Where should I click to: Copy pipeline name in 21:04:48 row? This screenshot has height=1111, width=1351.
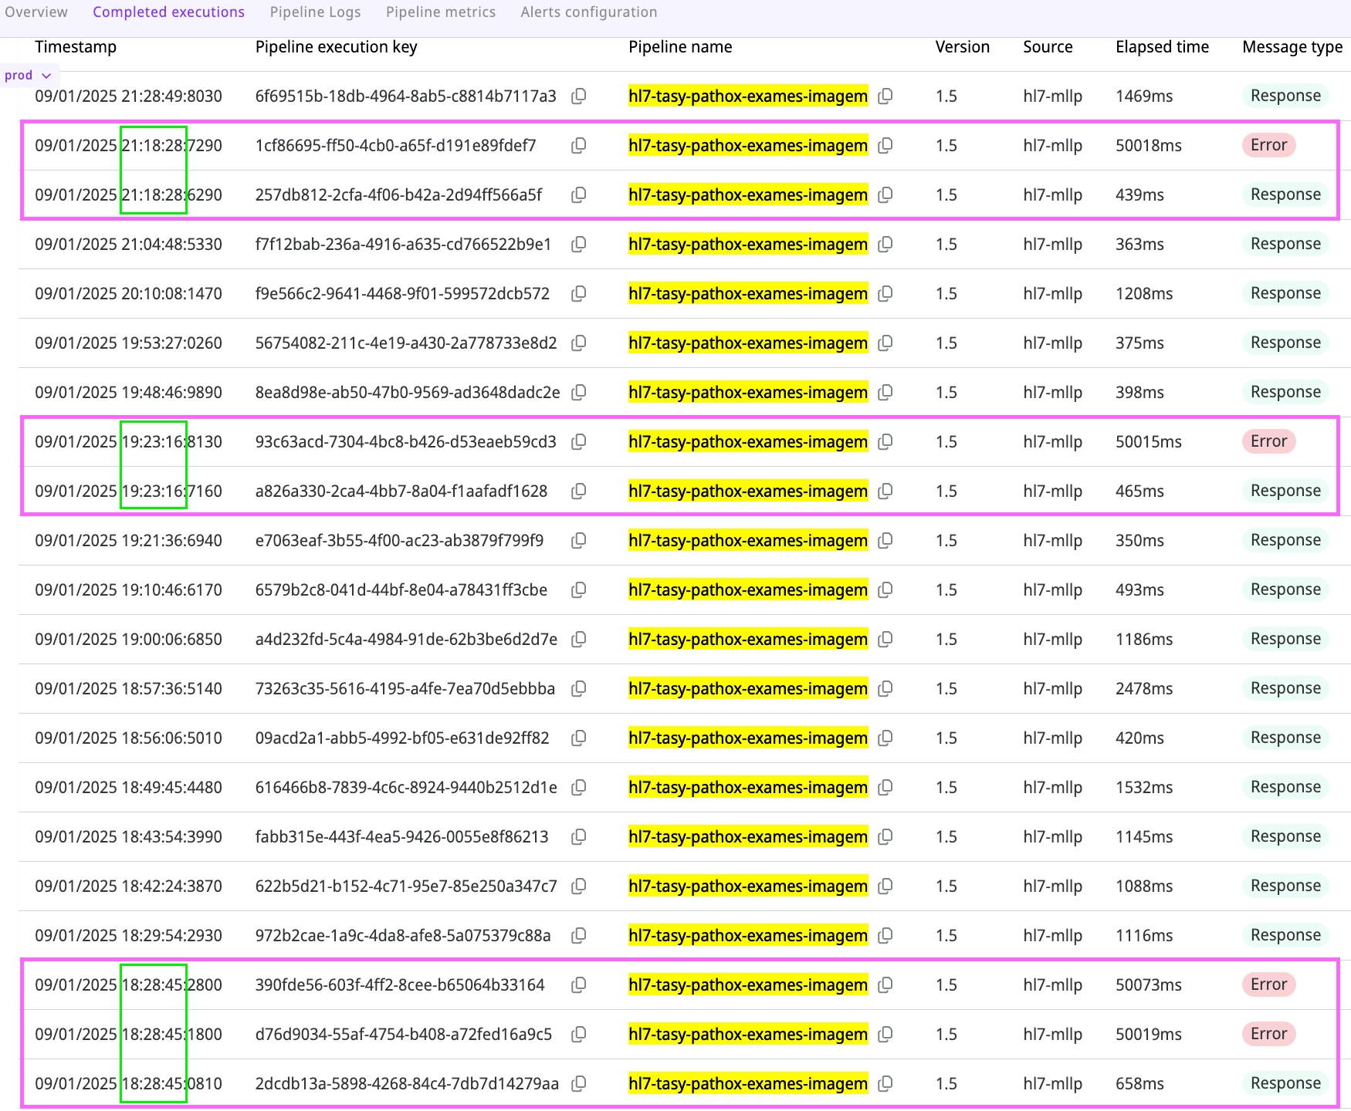[885, 245]
